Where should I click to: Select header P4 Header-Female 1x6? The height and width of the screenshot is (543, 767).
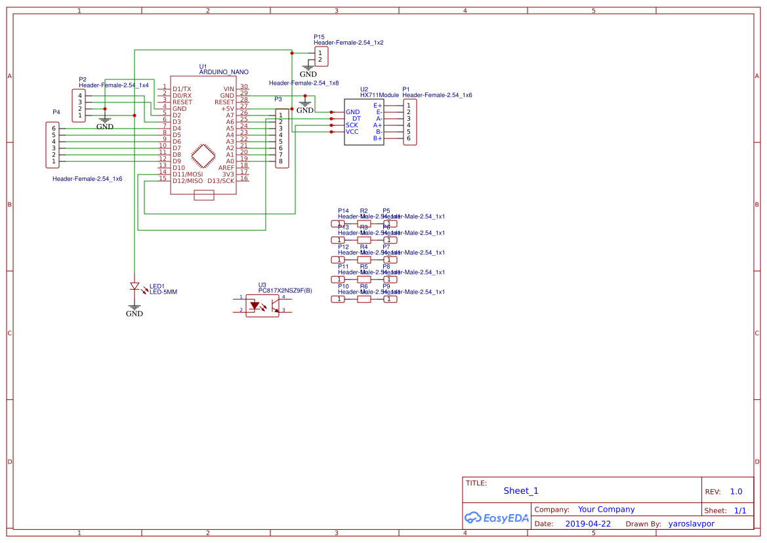coord(52,146)
